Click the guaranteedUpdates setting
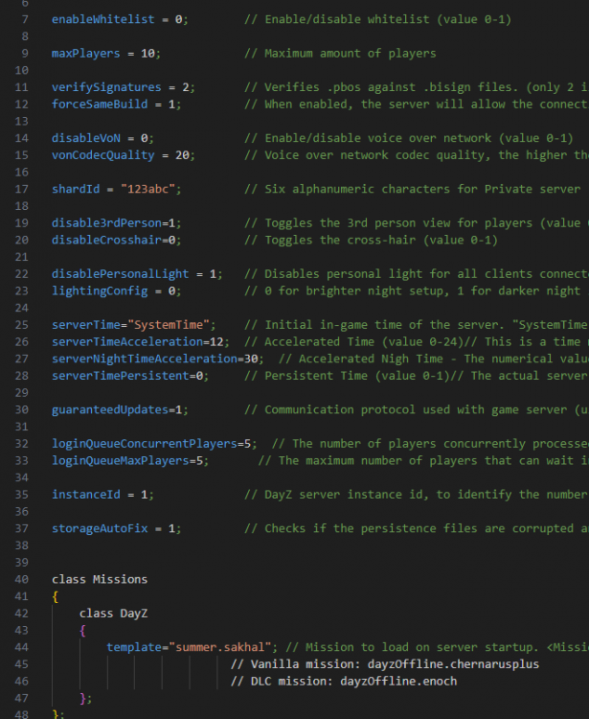 (110, 409)
